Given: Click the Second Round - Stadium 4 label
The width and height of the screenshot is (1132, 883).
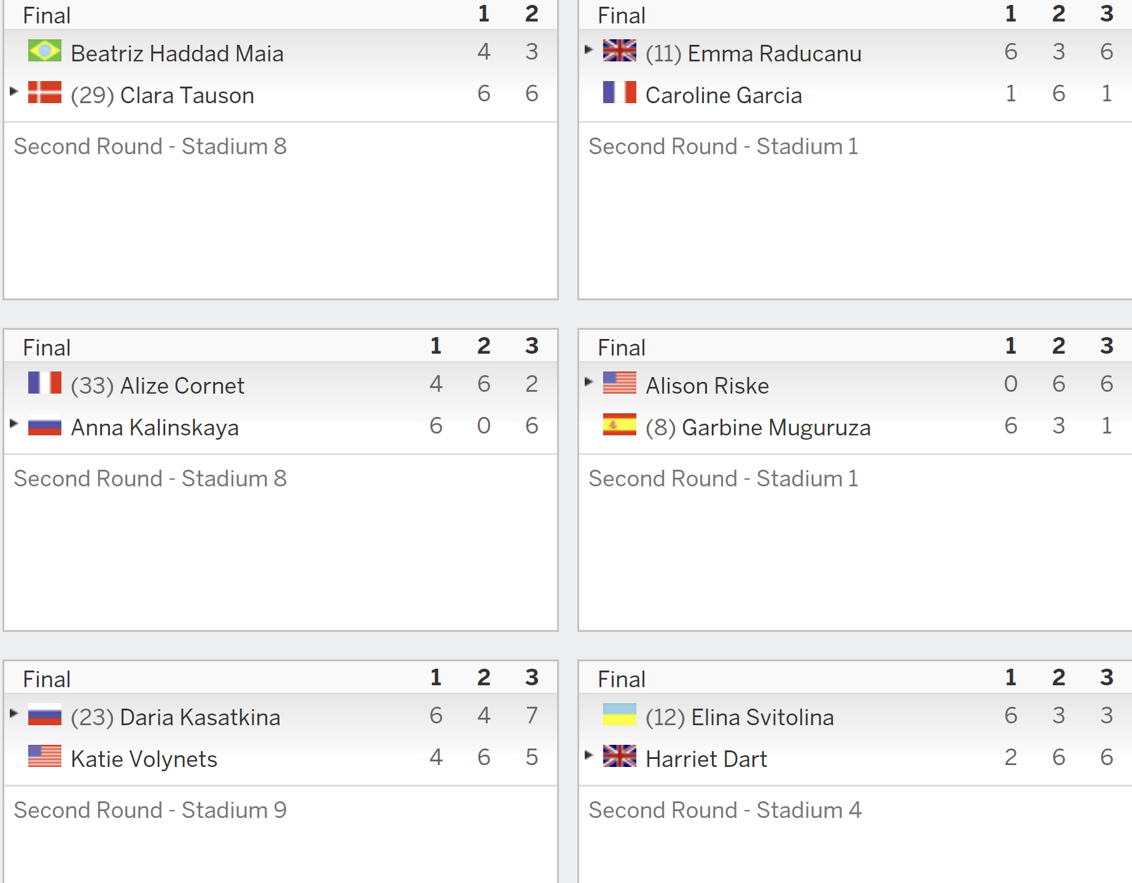Looking at the screenshot, I should tap(725, 810).
